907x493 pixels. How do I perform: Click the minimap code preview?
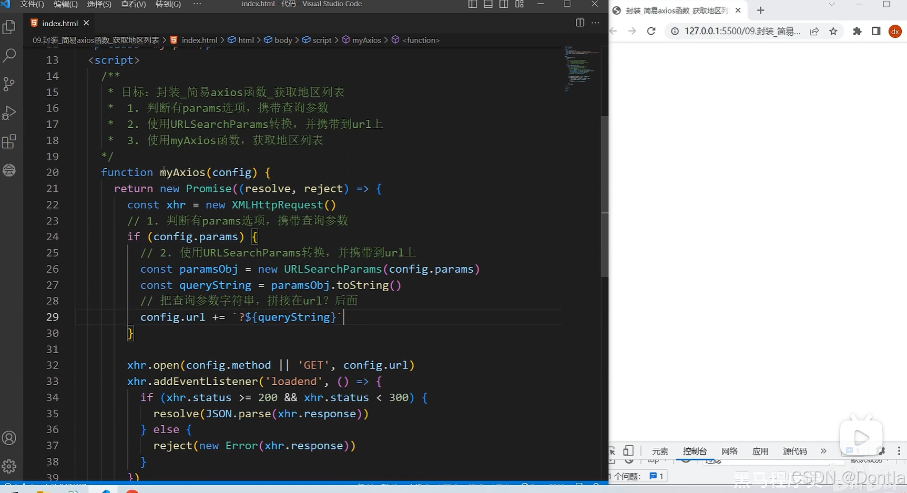coord(581,68)
